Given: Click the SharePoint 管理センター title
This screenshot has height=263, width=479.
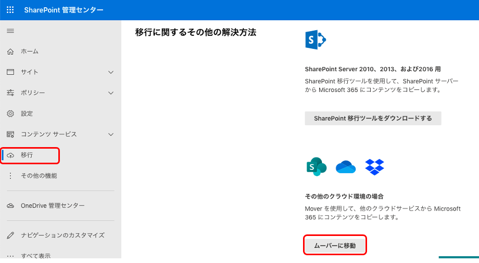Looking at the screenshot, I should point(64,10).
